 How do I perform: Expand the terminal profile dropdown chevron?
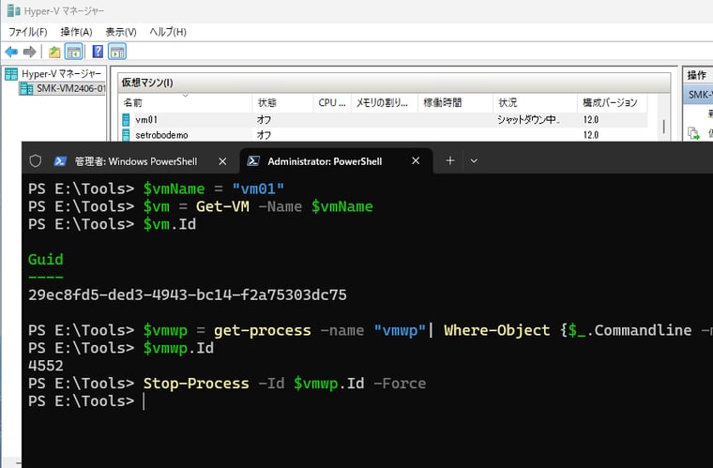[474, 161]
